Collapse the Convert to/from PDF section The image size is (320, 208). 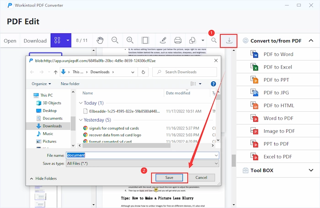pyautogui.click(x=311, y=41)
